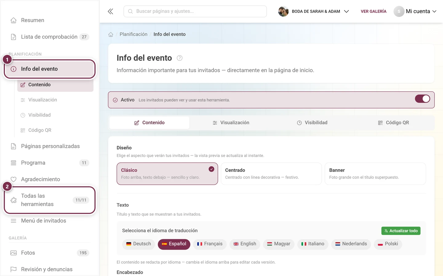Click the Fotos image icon
The image size is (443, 276).
[14, 253]
